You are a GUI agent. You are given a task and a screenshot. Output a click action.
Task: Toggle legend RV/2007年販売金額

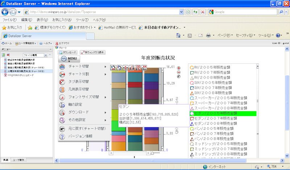[210, 72]
